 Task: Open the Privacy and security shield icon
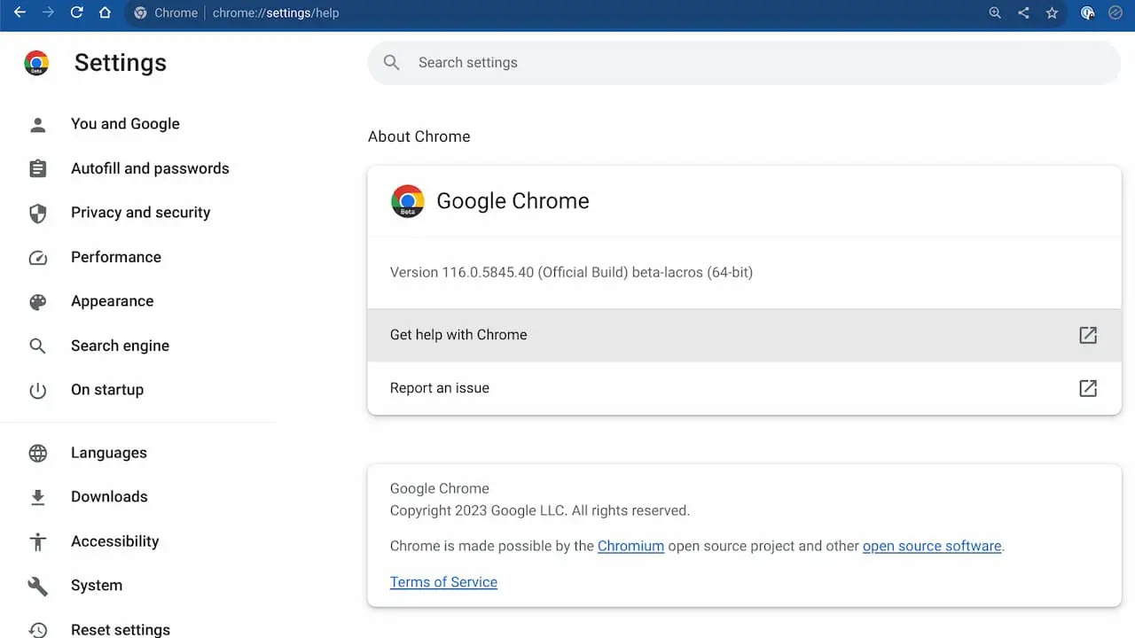coord(37,213)
